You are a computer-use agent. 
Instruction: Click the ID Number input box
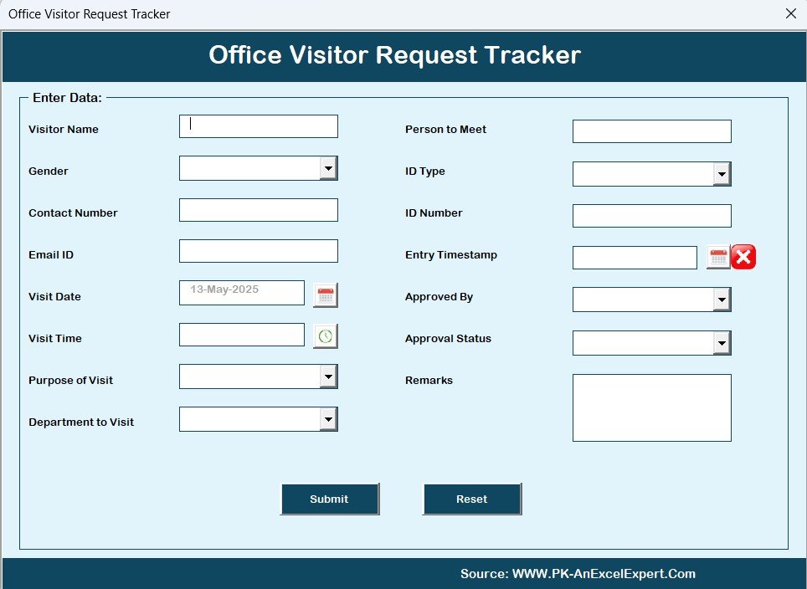[x=651, y=216]
